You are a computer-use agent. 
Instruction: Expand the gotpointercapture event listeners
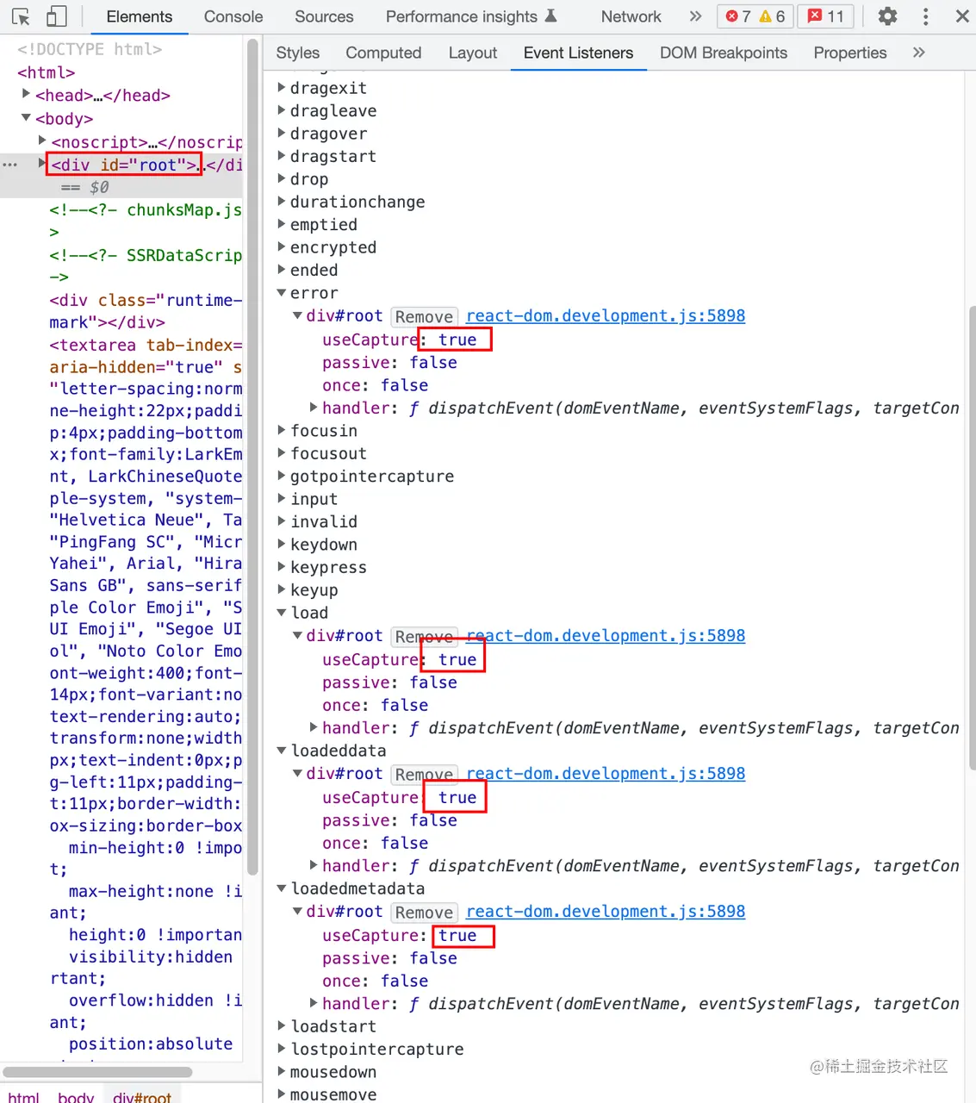[x=282, y=475]
